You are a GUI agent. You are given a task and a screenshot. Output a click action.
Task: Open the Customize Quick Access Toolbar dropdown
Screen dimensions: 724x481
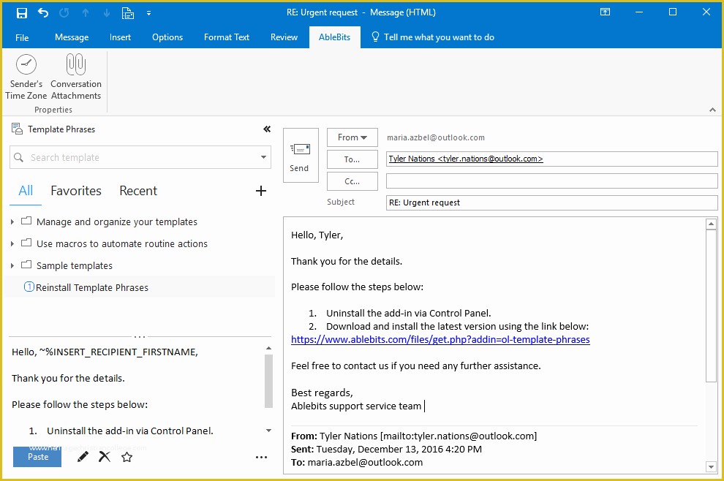click(148, 13)
